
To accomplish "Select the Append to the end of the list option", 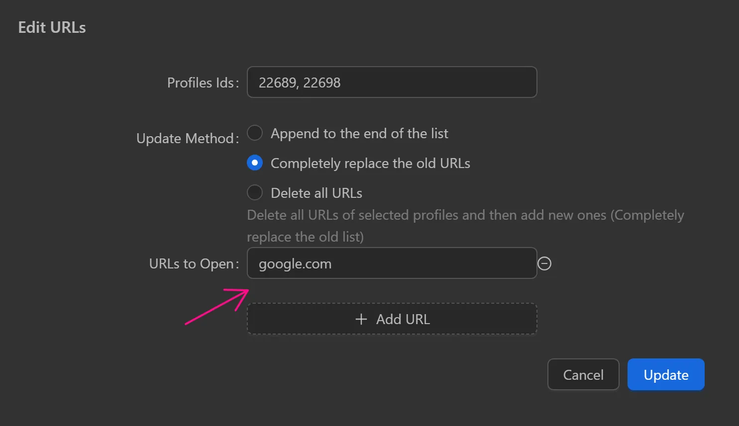I will coord(254,133).
